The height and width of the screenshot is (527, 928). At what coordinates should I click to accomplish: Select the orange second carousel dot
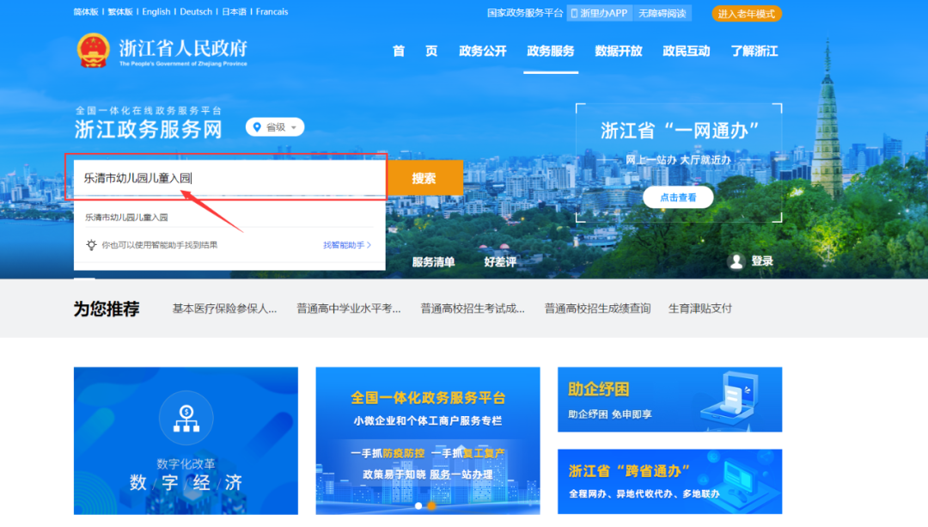click(x=431, y=506)
